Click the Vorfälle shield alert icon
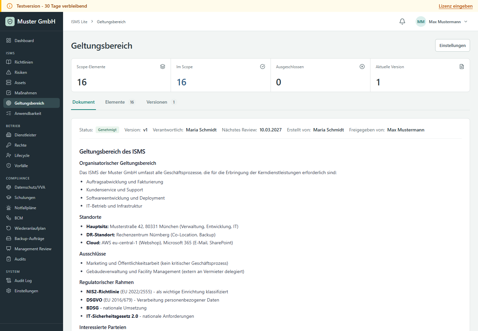This screenshot has height=331, width=478. [x=9, y=165]
